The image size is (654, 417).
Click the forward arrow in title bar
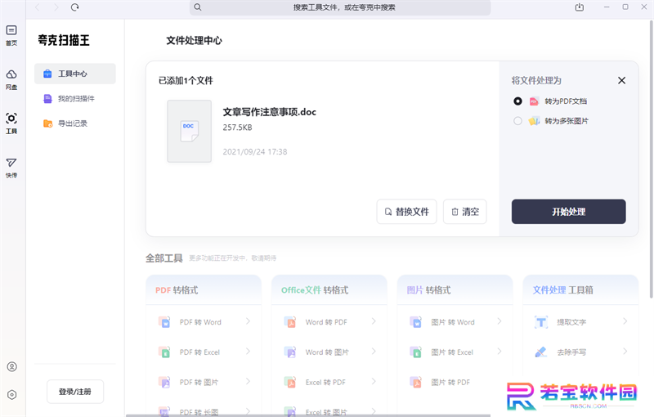56,7
